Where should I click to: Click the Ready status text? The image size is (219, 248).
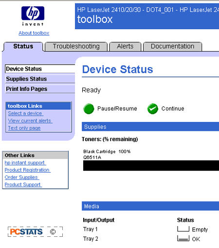pyautogui.click(x=91, y=90)
